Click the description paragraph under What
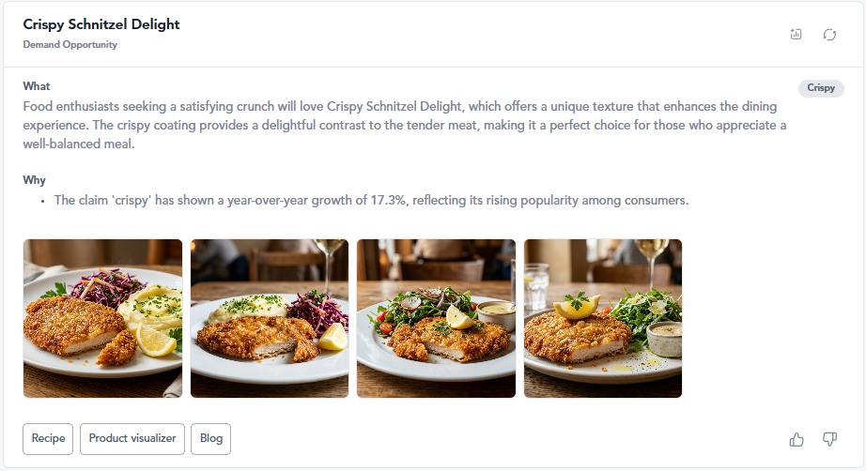This screenshot has width=866, height=471. pos(405,125)
